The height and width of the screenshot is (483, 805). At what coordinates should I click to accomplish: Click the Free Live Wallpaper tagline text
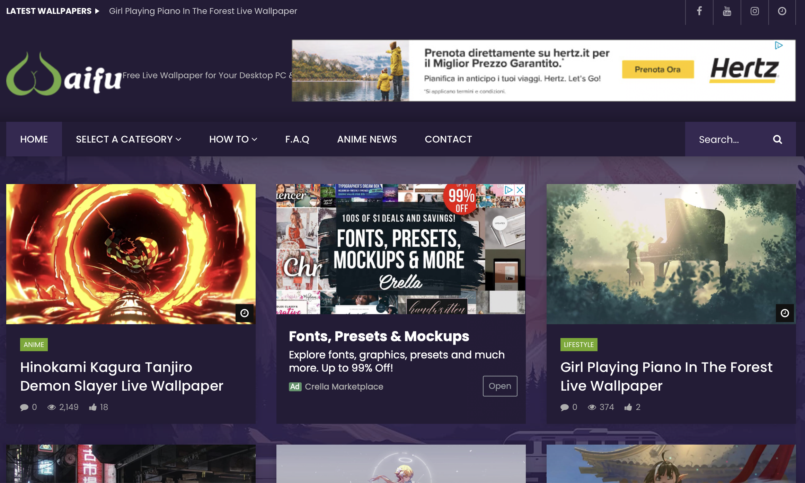pos(207,75)
